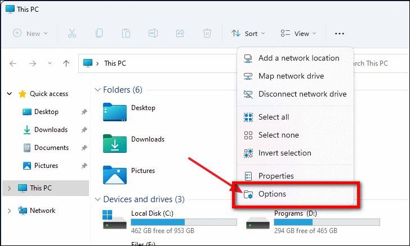Screen dimensions: 410x246
Task: Open the Downloads folder icon in Folders
Action: [114, 143]
